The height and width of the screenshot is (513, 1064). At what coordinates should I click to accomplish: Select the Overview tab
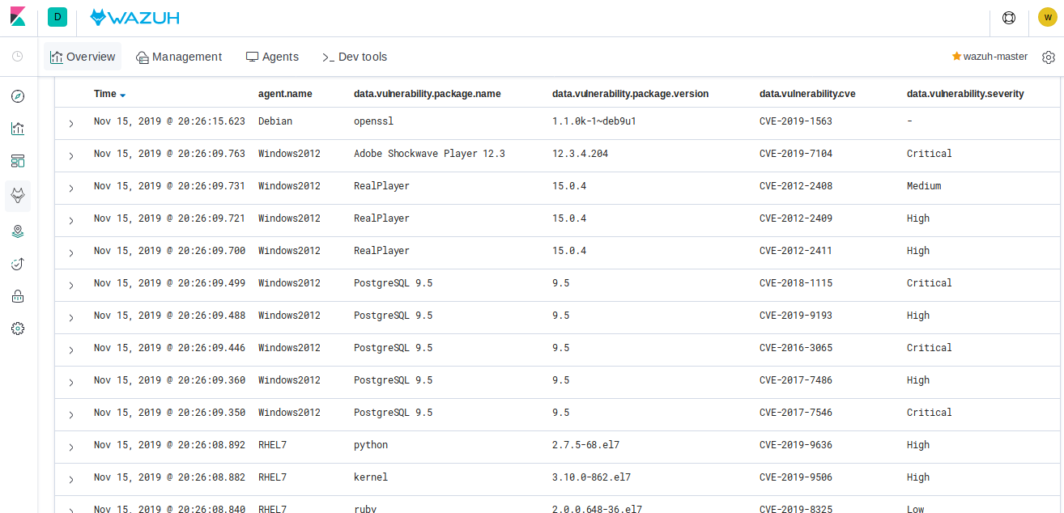(83, 57)
